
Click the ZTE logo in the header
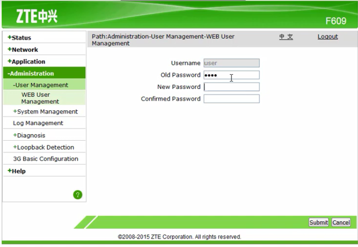pyautogui.click(x=37, y=16)
